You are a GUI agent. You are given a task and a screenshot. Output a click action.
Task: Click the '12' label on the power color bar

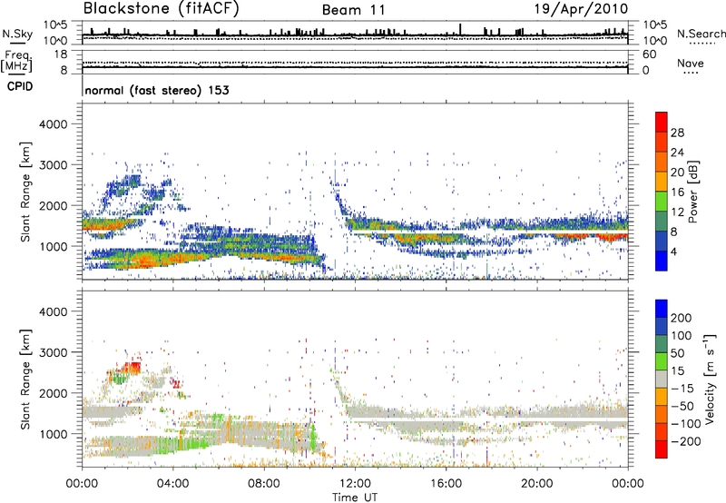pos(677,212)
